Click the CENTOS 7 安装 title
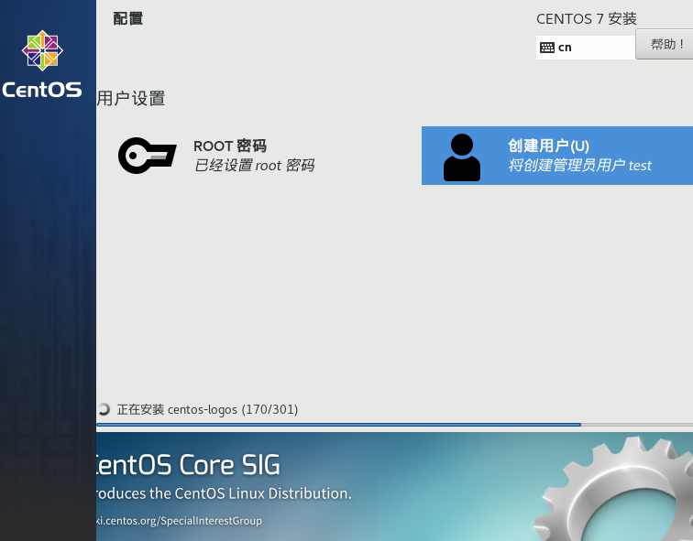 [587, 19]
